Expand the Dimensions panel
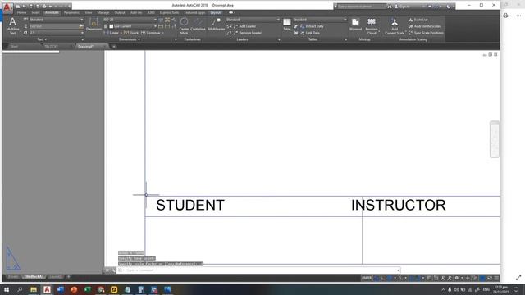 (130, 39)
